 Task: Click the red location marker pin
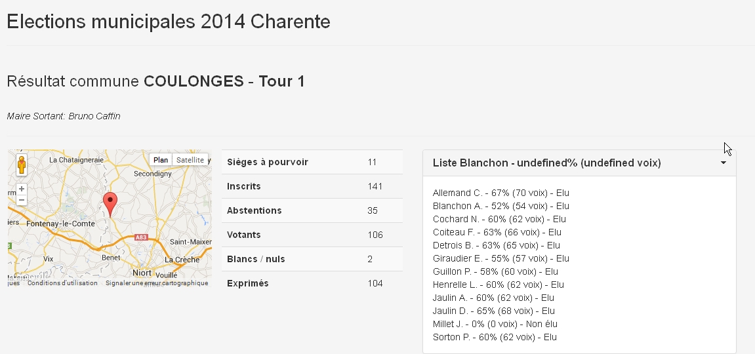pos(111,204)
